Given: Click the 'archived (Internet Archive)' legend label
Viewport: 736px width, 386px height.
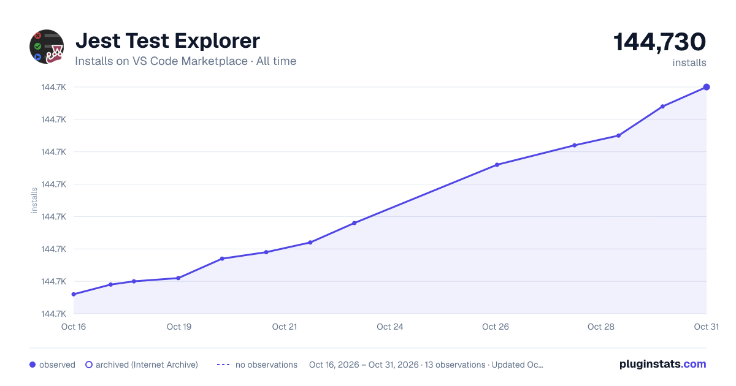Looking at the screenshot, I should tap(147, 365).
